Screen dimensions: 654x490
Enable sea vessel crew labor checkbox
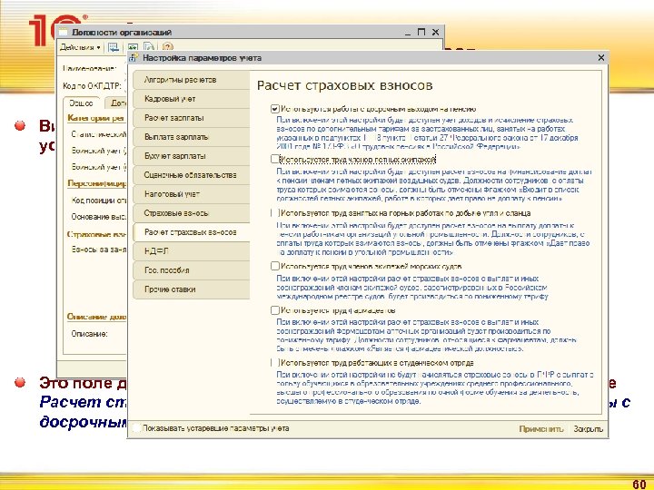274,266
